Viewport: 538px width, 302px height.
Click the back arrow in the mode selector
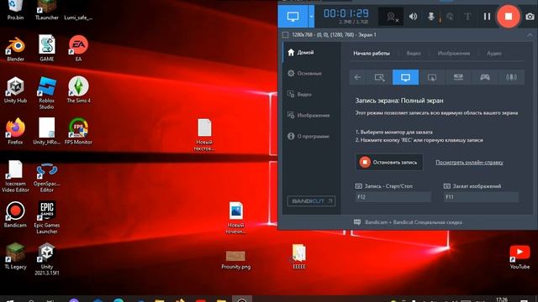coord(357,77)
